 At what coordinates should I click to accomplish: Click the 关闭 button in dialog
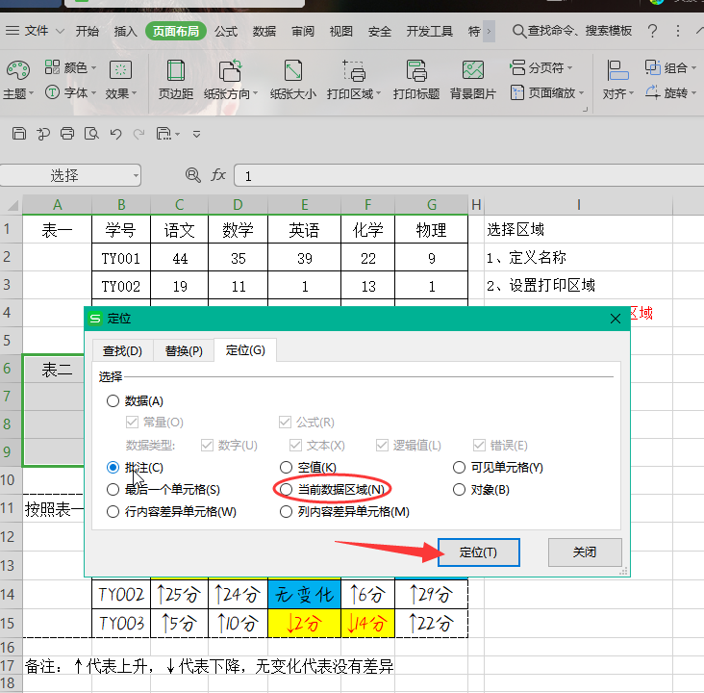[x=585, y=552]
